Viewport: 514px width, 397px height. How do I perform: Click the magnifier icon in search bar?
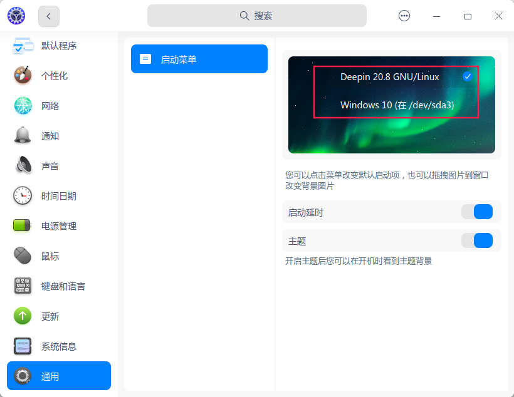tap(244, 16)
